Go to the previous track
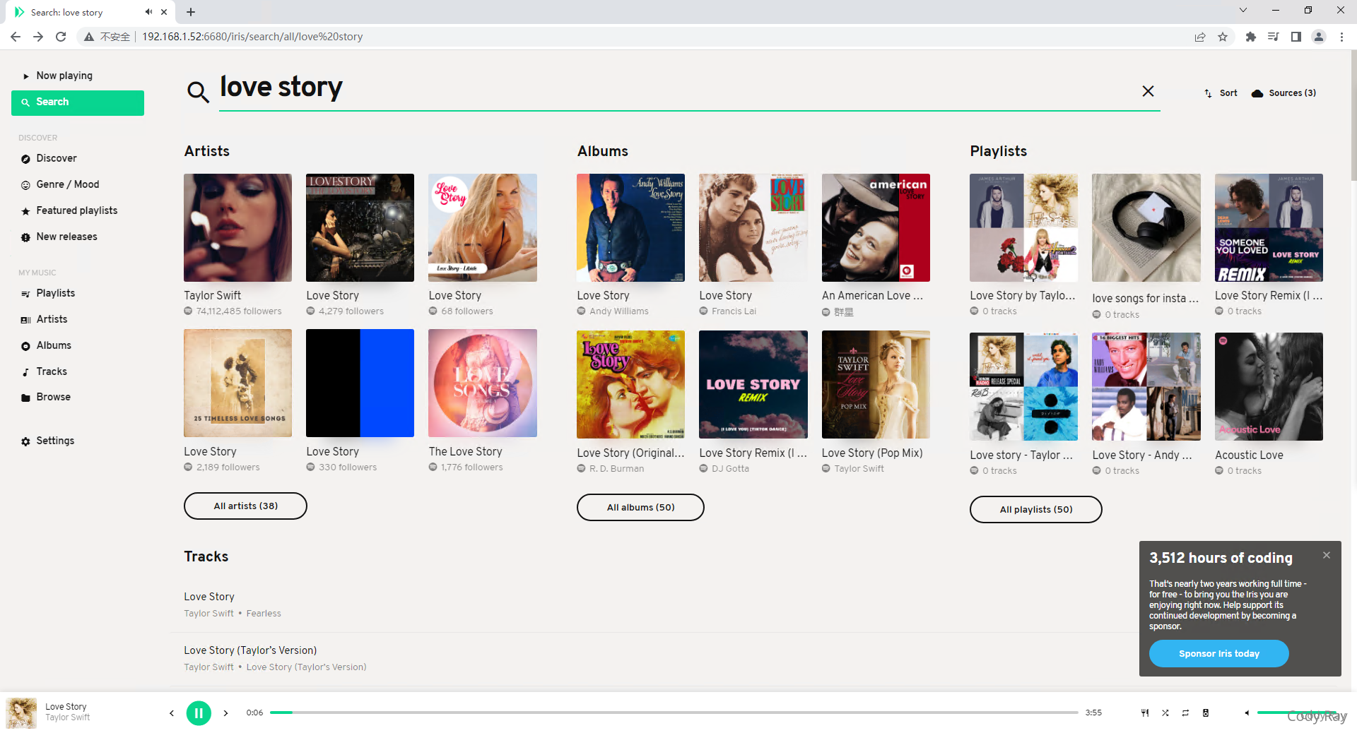Screen dimensions: 1357x733 pyautogui.click(x=171, y=713)
